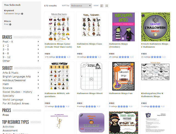This screenshot has height=134, width=176.
Task: View the 176 ratings stars
Action: tap(61, 57)
